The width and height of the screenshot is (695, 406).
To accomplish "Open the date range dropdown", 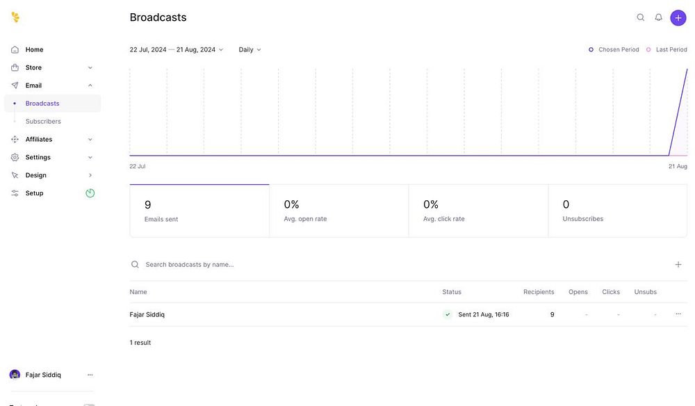I will [177, 50].
